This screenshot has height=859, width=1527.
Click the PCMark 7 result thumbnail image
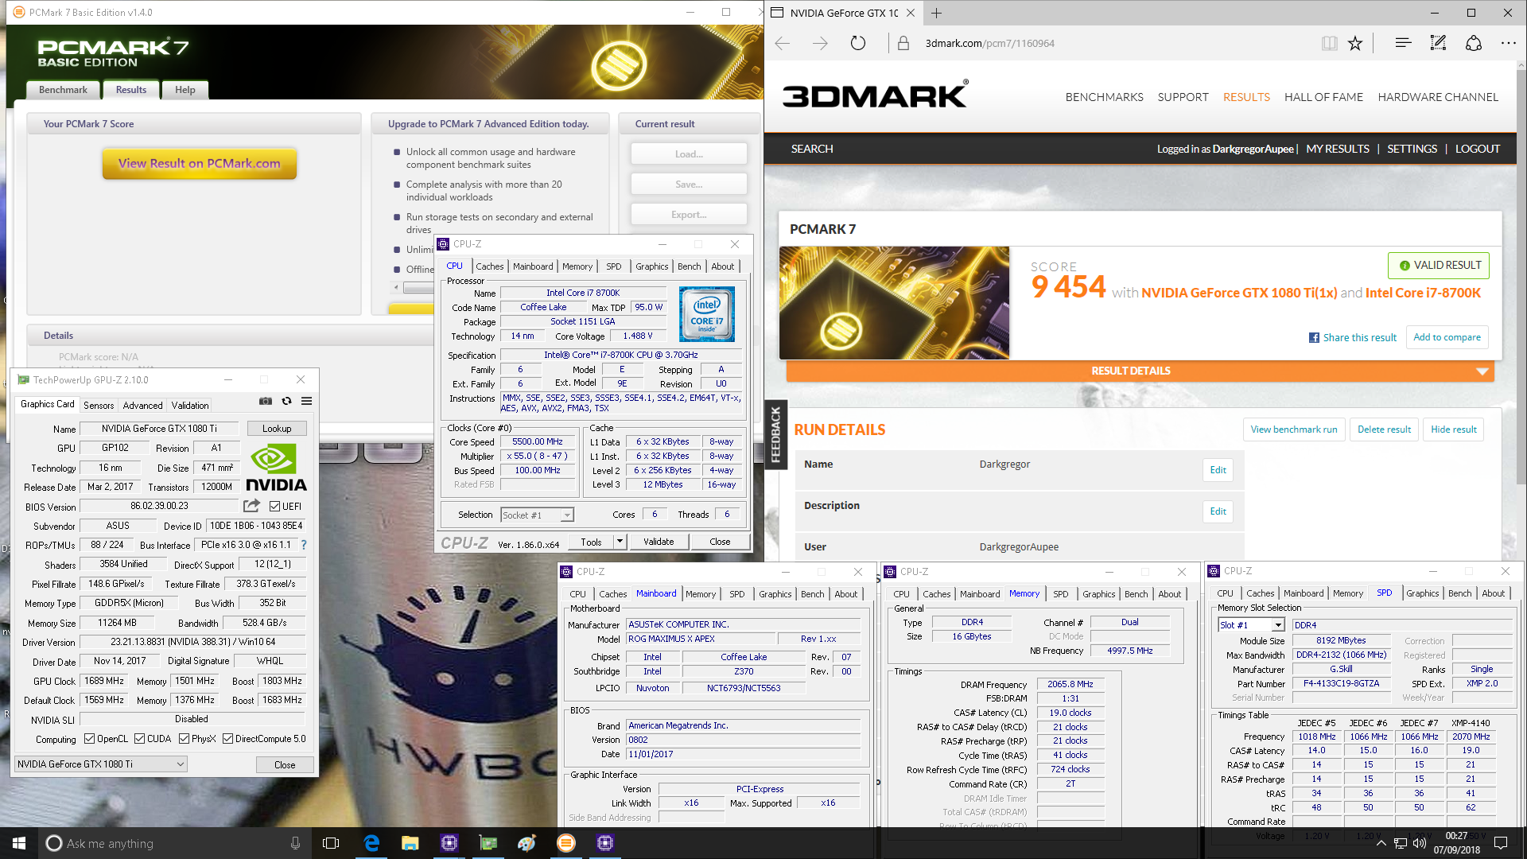point(894,303)
